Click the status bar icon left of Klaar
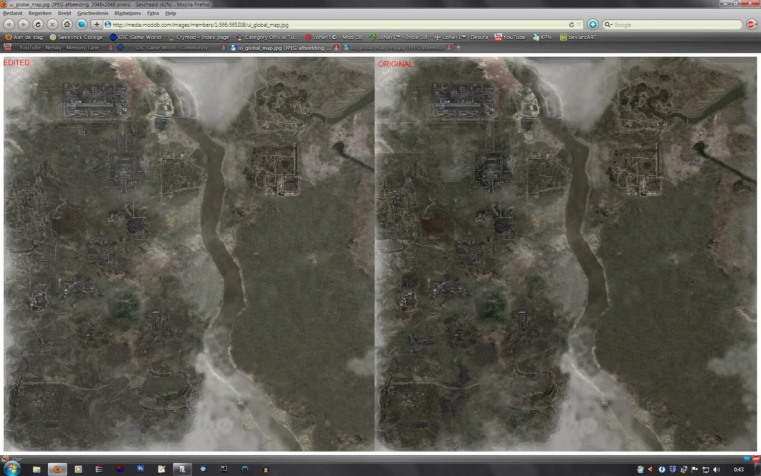Screen dimensions: 761x476 [5, 459]
